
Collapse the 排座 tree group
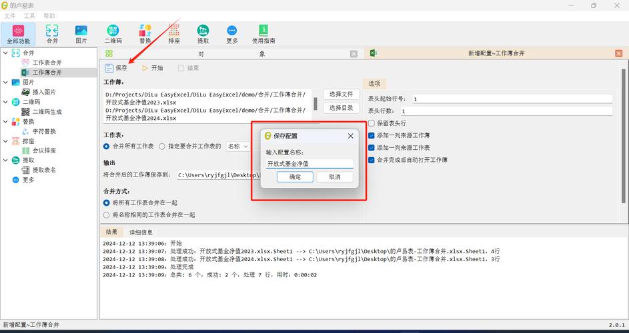(x=5, y=141)
